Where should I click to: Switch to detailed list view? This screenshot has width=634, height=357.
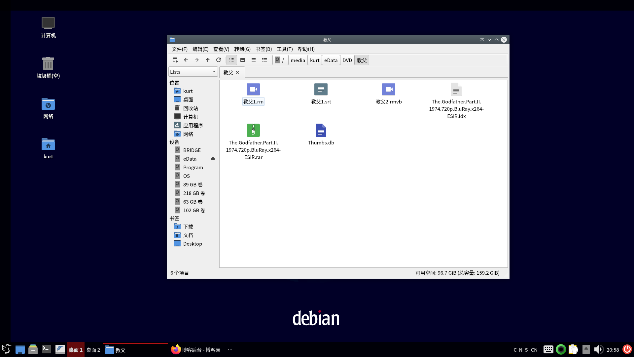[264, 60]
